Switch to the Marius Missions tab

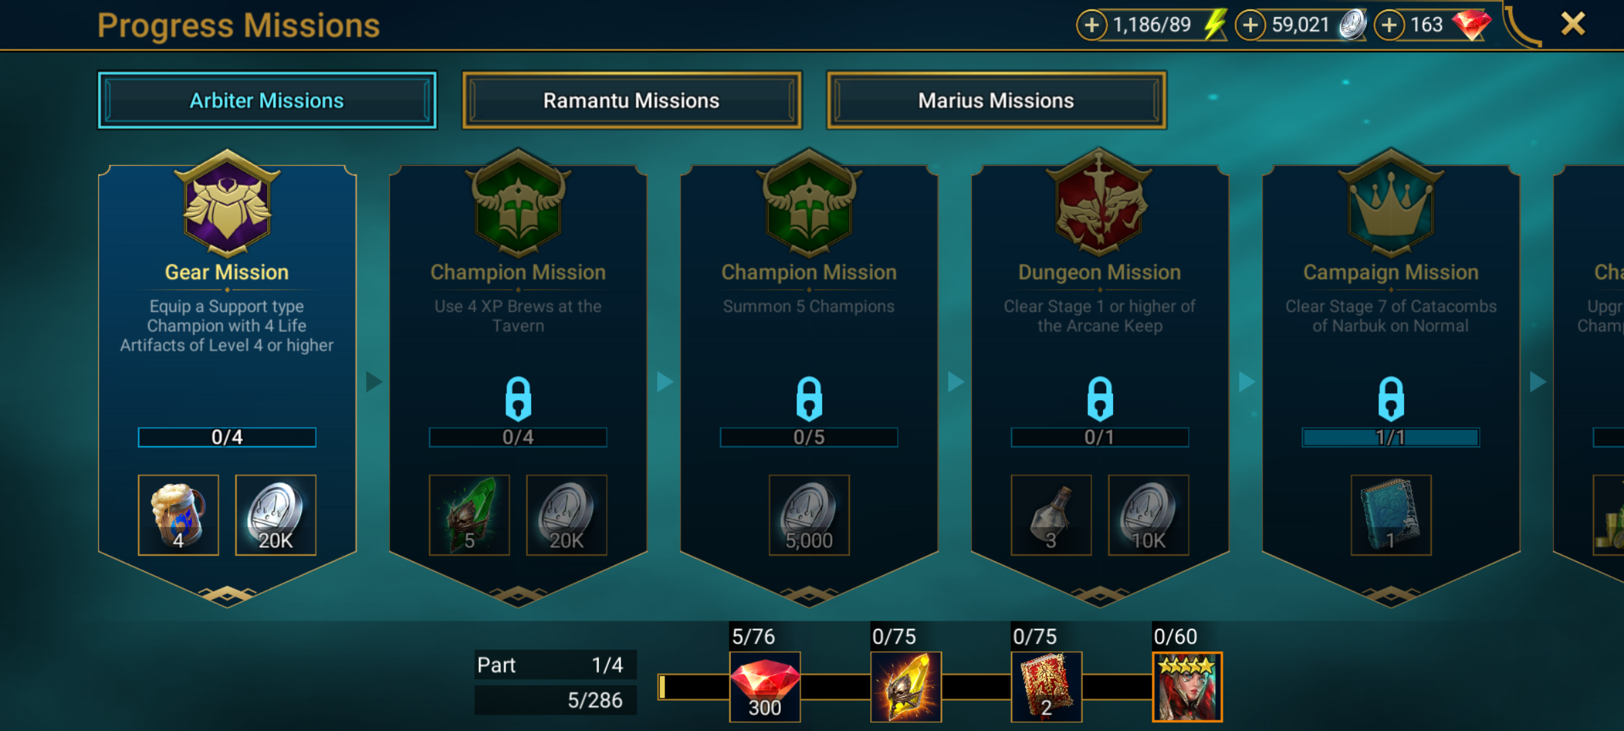pyautogui.click(x=996, y=100)
